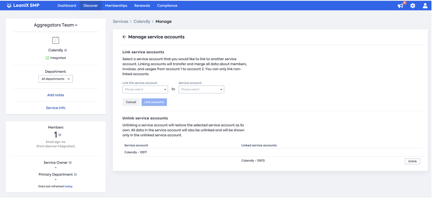Click the 'Service account' table column header
Viewport: 433px width, 199px height.
pos(136,145)
